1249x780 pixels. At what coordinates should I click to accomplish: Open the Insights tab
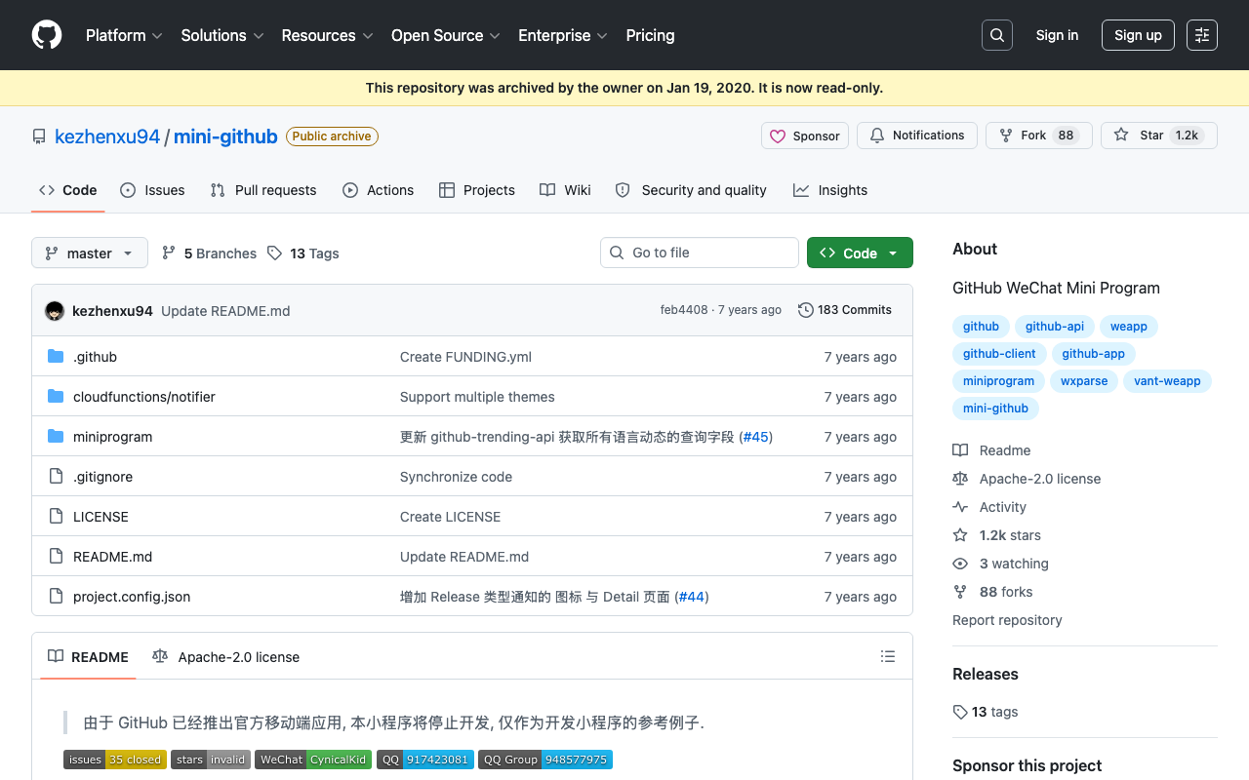click(830, 190)
